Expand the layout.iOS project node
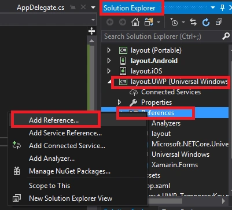This screenshot has height=210, width=232. click(x=109, y=71)
